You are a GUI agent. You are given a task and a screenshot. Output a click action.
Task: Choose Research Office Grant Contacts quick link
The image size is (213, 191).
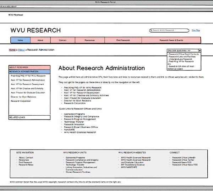coord(184,54)
